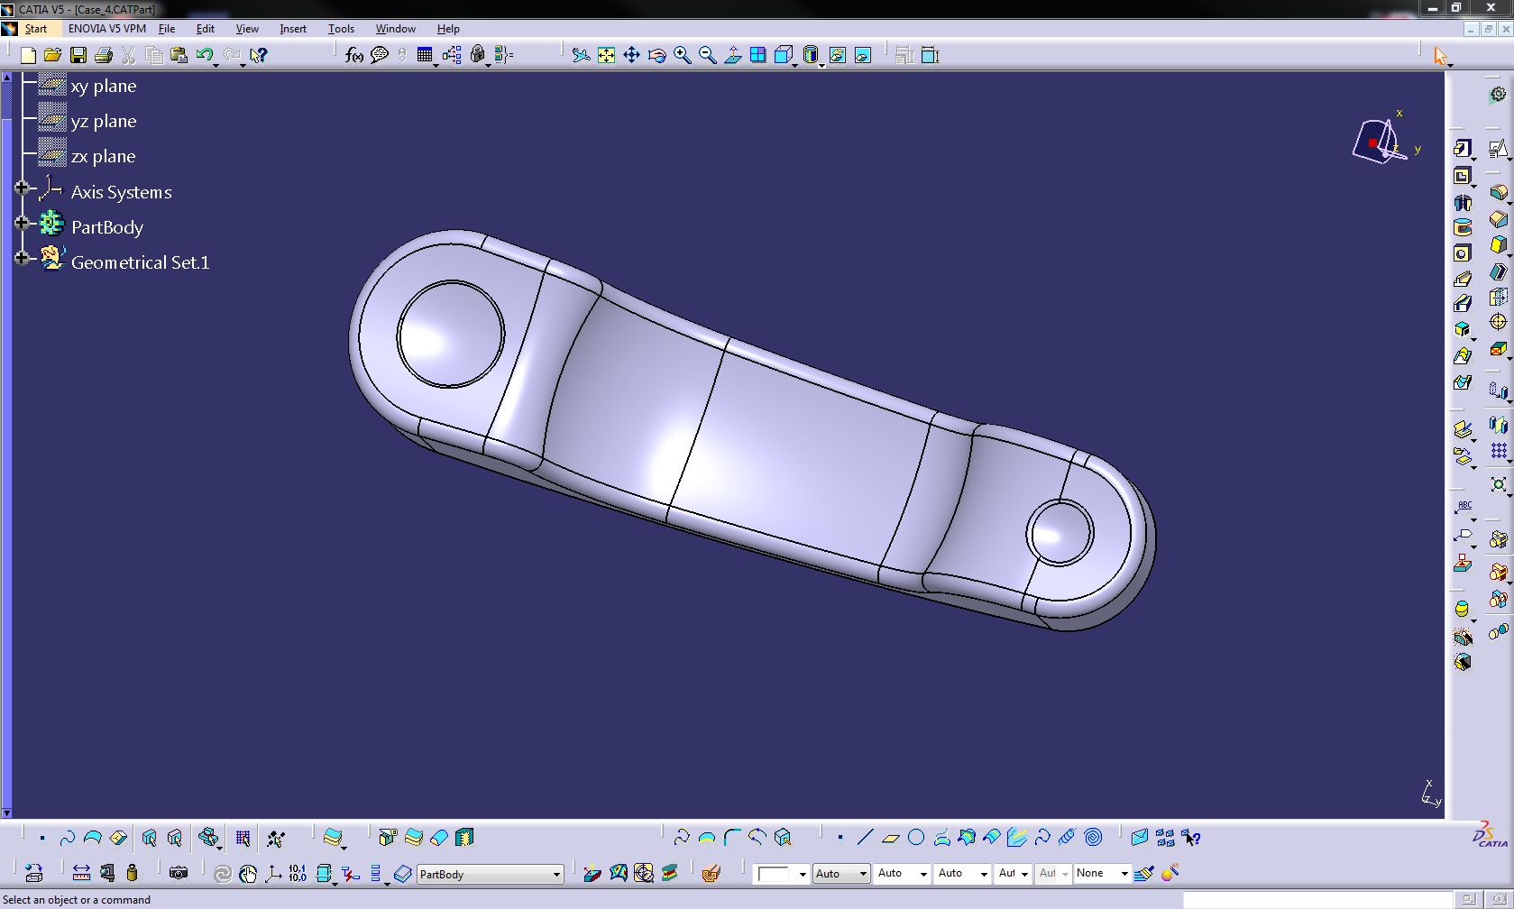
Task: Expand Geometrical Set.1 tree node
Action: click(23, 258)
